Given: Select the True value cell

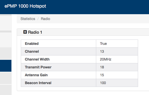Looking at the screenshot, I should coord(117,44).
